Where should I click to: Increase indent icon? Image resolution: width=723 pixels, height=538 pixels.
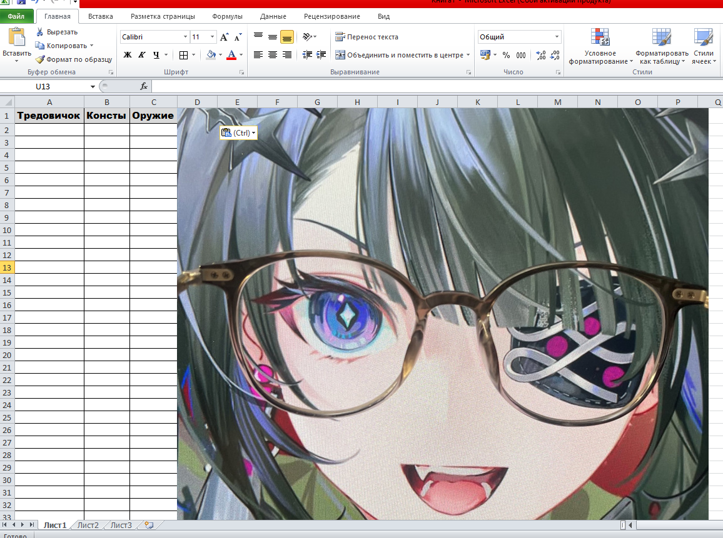point(321,55)
